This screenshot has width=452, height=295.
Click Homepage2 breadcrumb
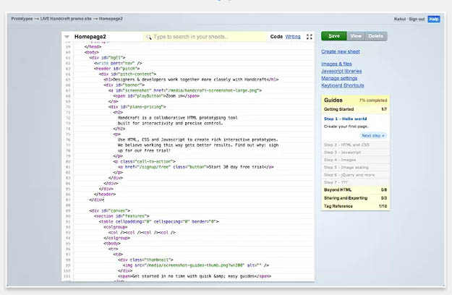[111, 19]
